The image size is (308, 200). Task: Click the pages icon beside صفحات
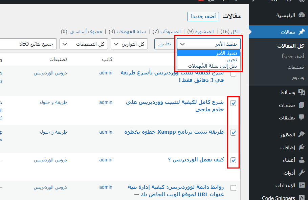pos(301,105)
